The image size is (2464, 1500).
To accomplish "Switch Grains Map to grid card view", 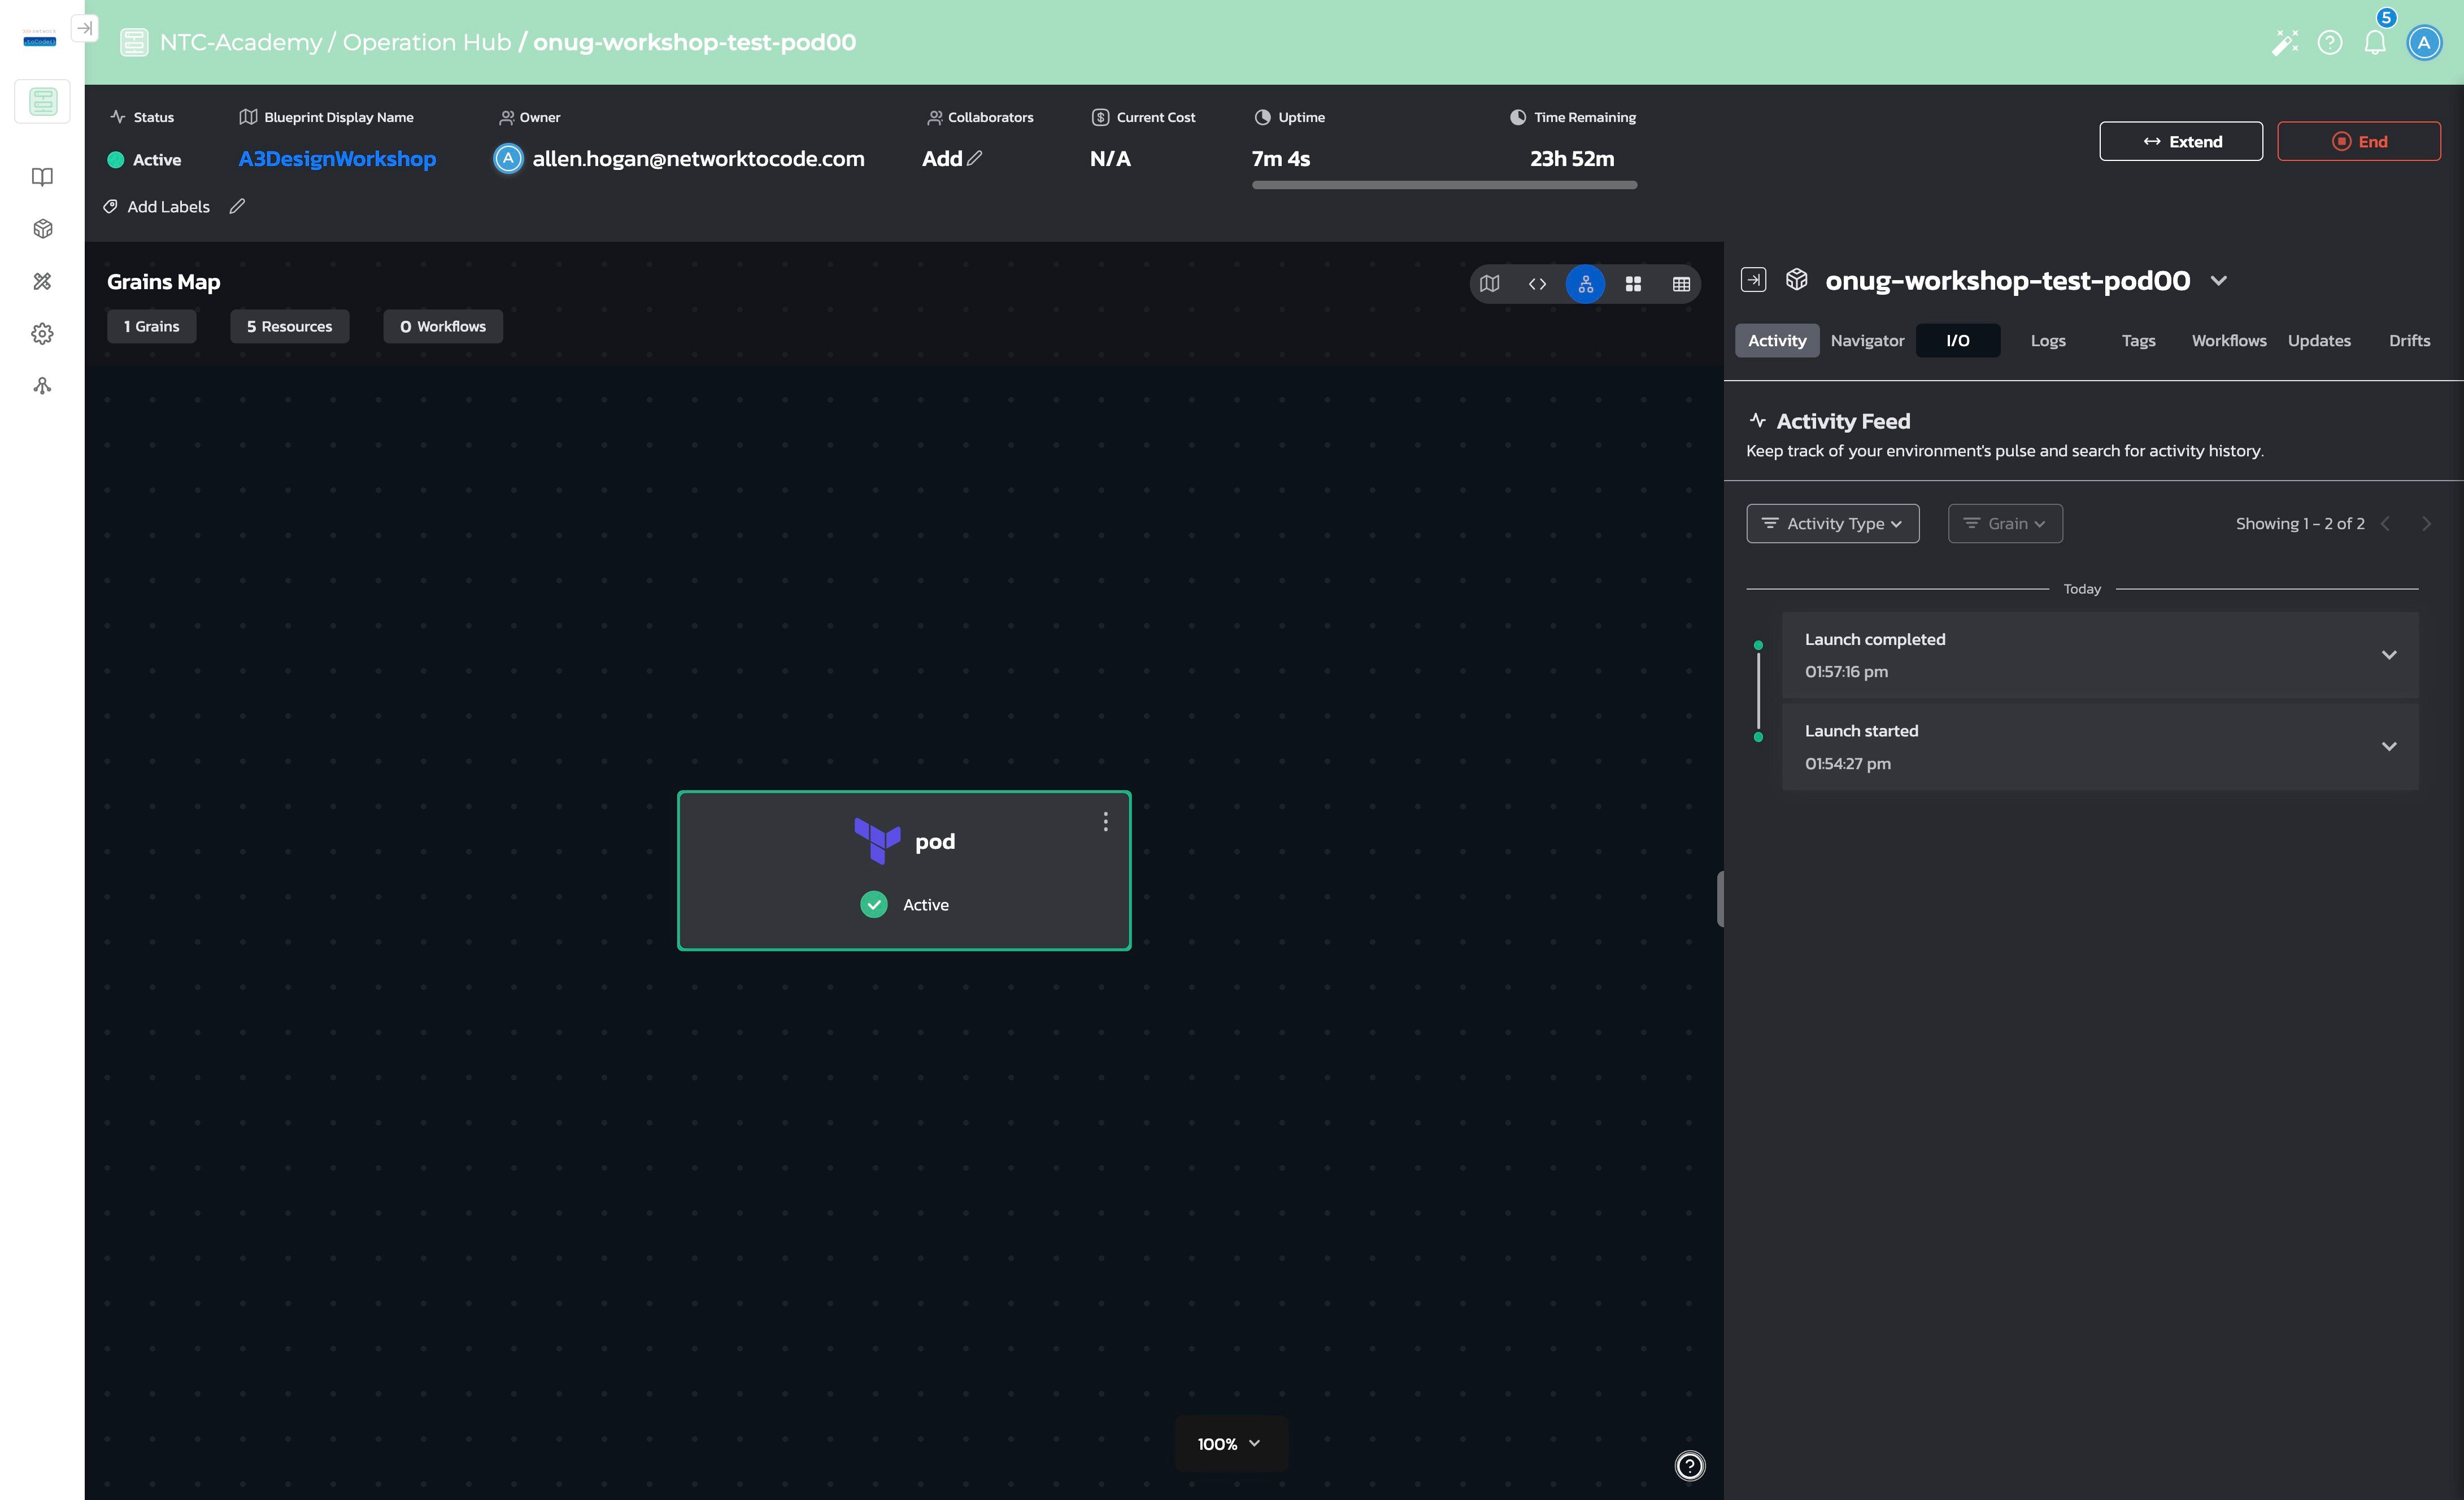I will (x=1633, y=284).
